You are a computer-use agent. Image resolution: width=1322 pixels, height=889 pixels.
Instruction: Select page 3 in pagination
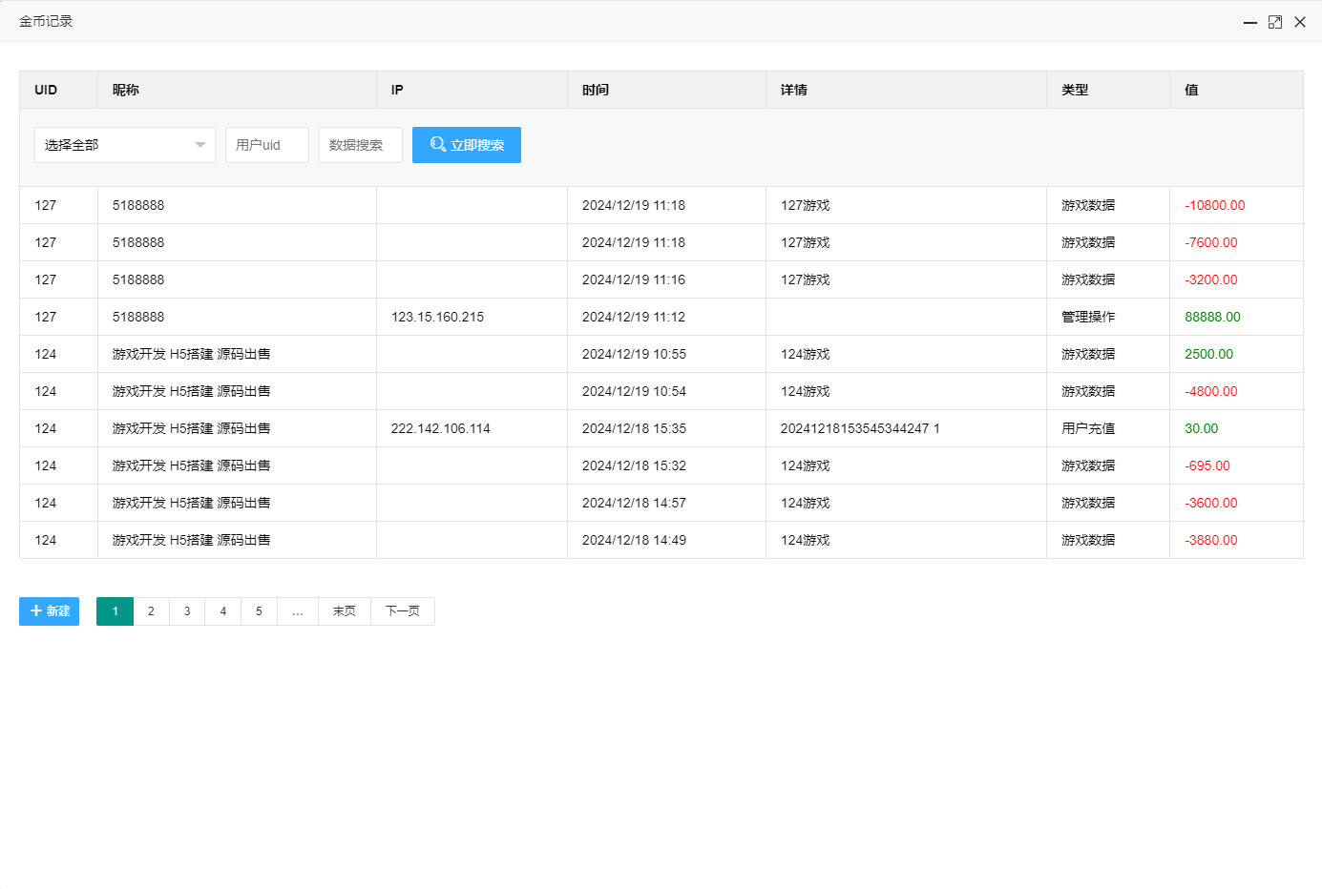tap(187, 611)
